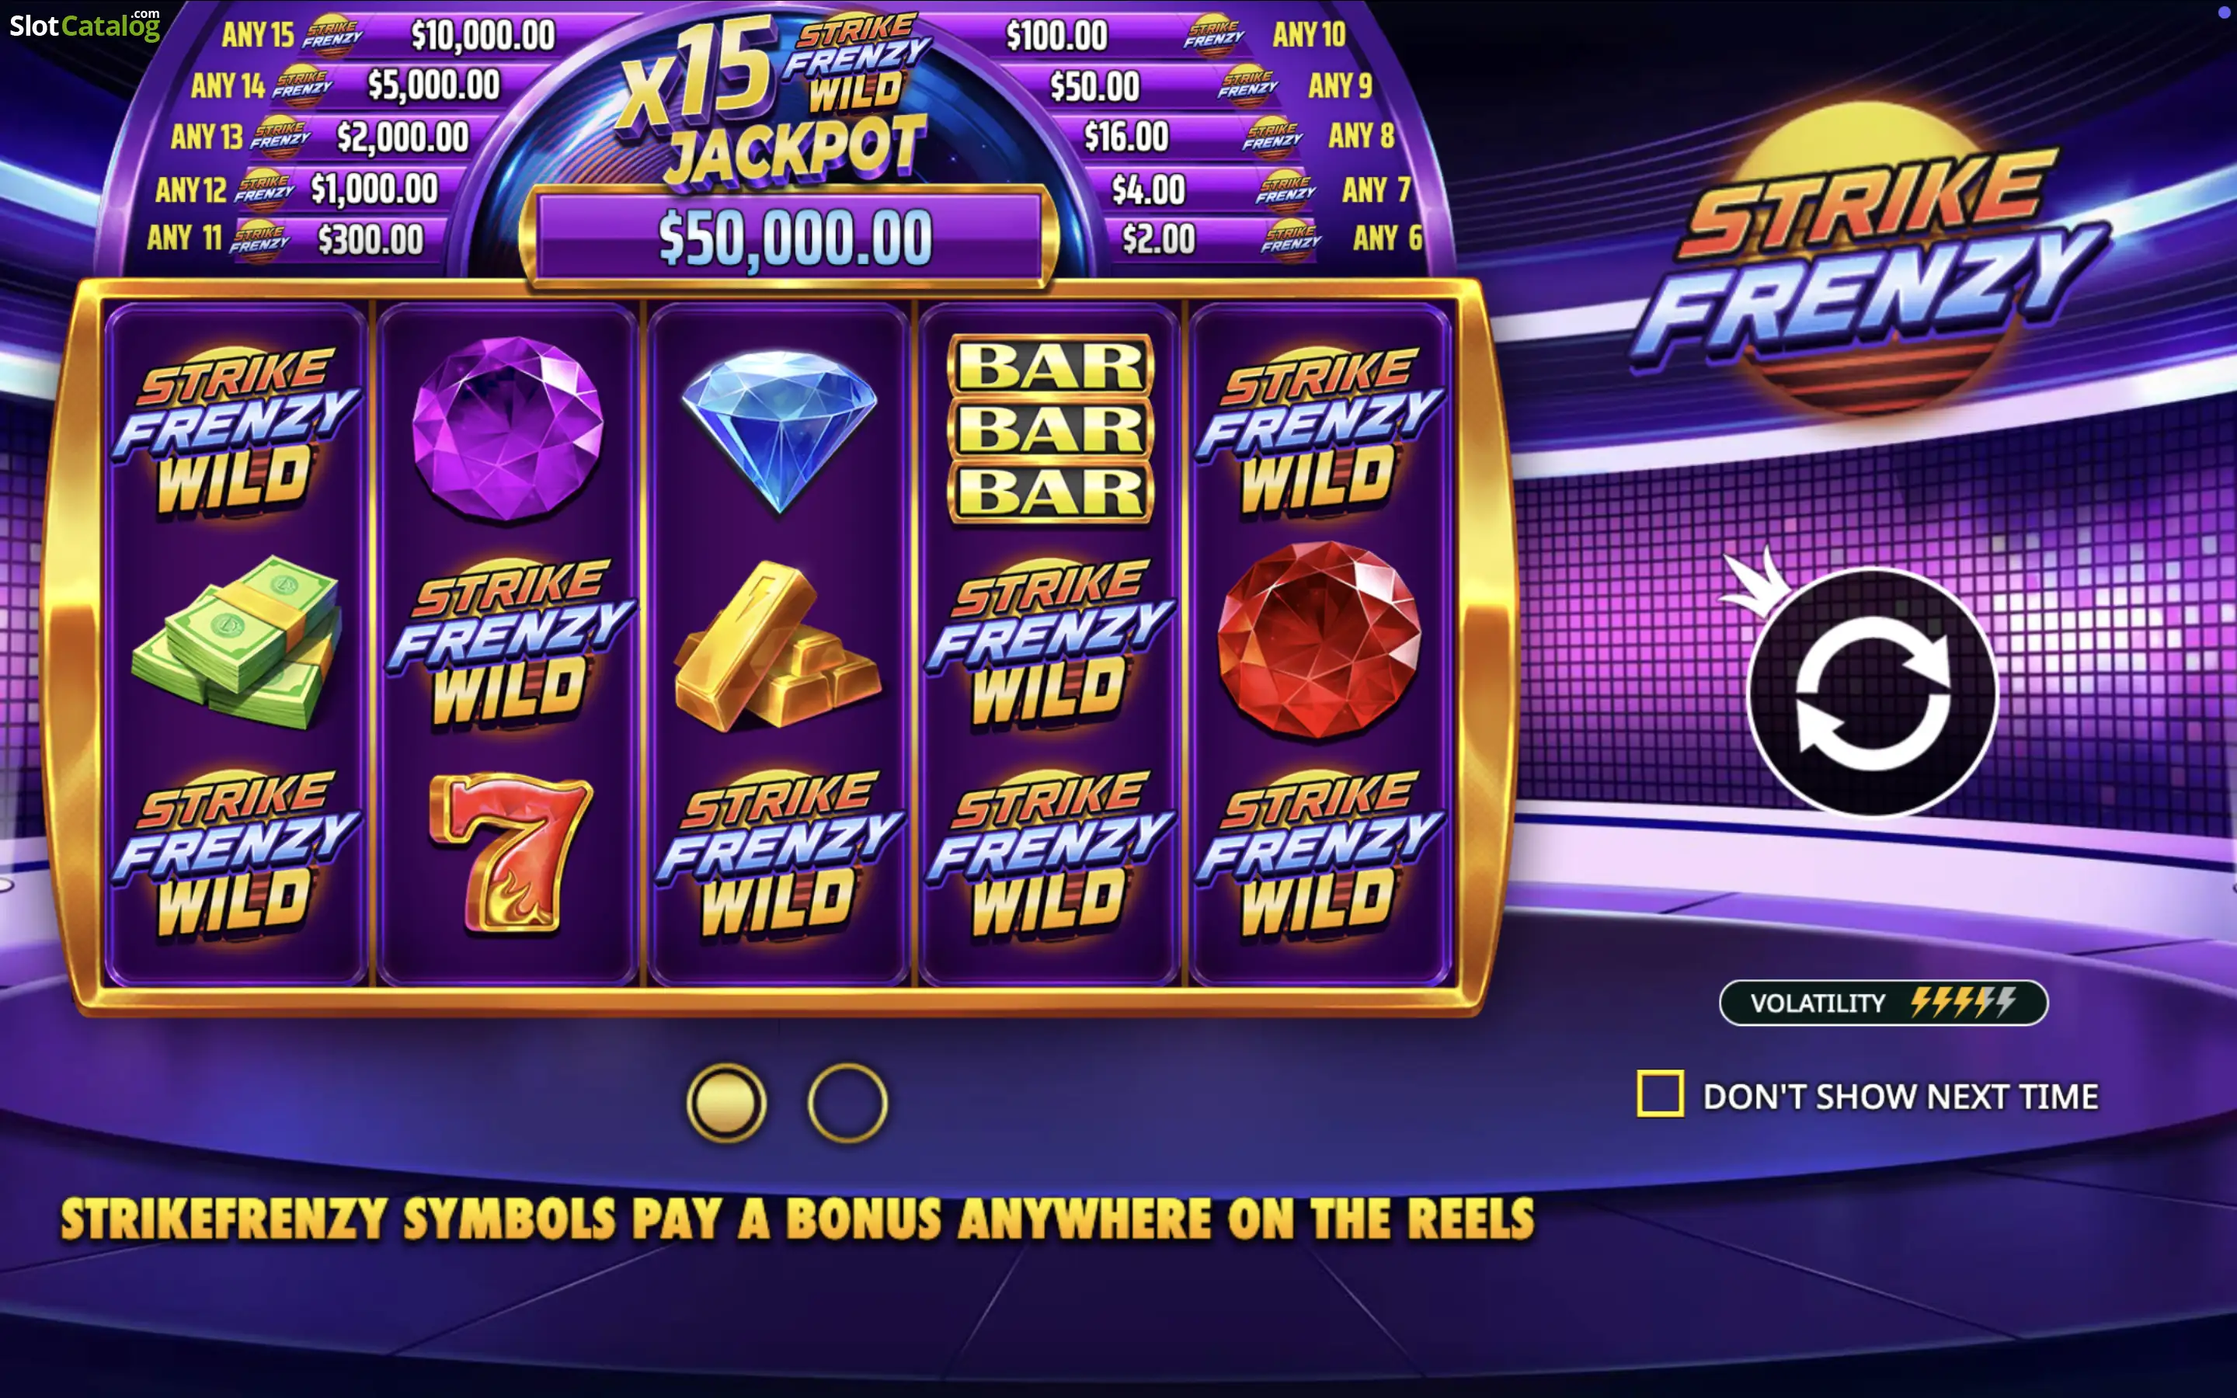
Task: Check the Don't Show Next Time box
Action: [x=1660, y=1094]
